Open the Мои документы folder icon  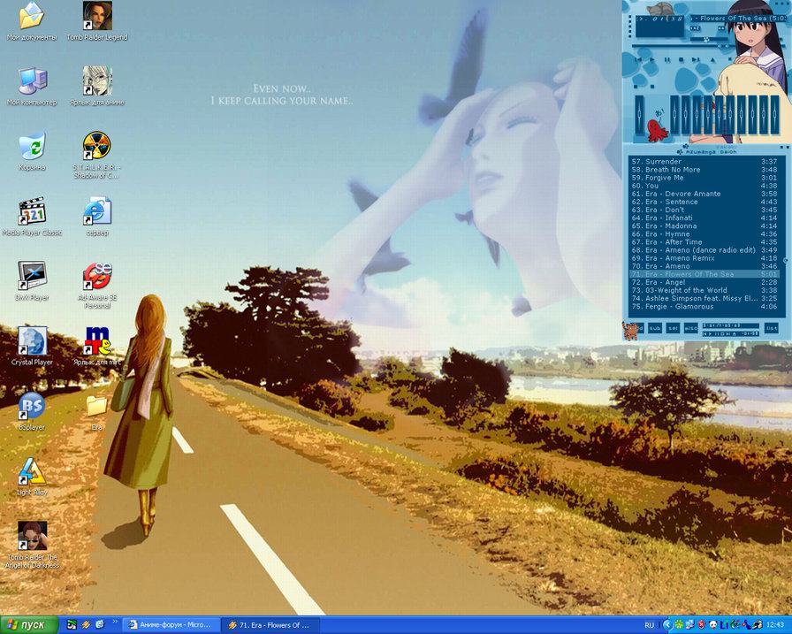click(32, 21)
